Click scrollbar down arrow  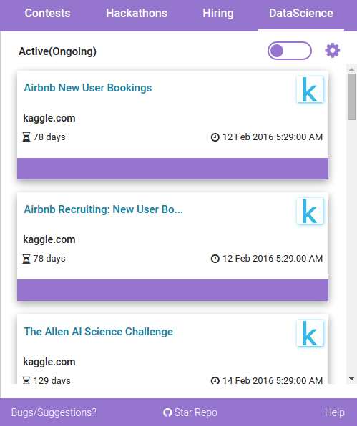[x=351, y=379]
